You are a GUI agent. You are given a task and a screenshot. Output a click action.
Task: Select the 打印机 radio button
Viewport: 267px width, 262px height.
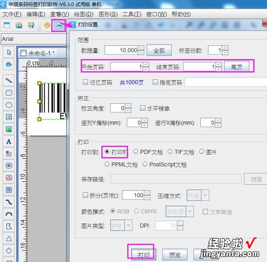coord(107,152)
